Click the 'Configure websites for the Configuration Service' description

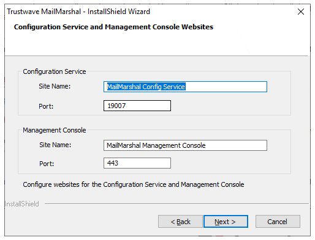coord(134,184)
